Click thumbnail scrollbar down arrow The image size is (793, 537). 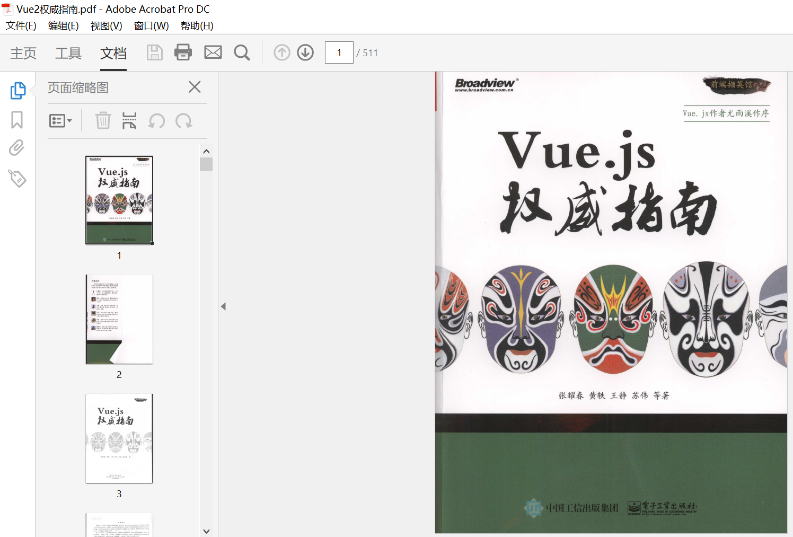206,531
